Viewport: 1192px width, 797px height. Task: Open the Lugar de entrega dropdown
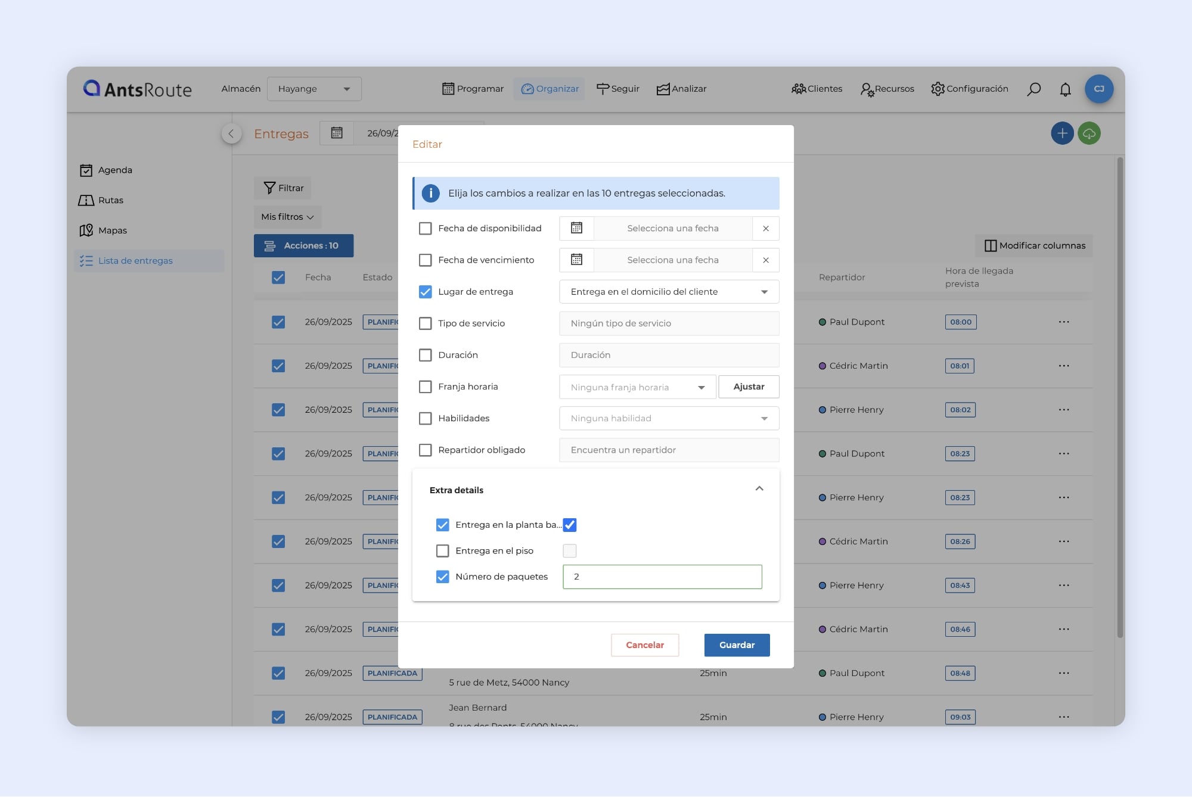click(x=669, y=292)
